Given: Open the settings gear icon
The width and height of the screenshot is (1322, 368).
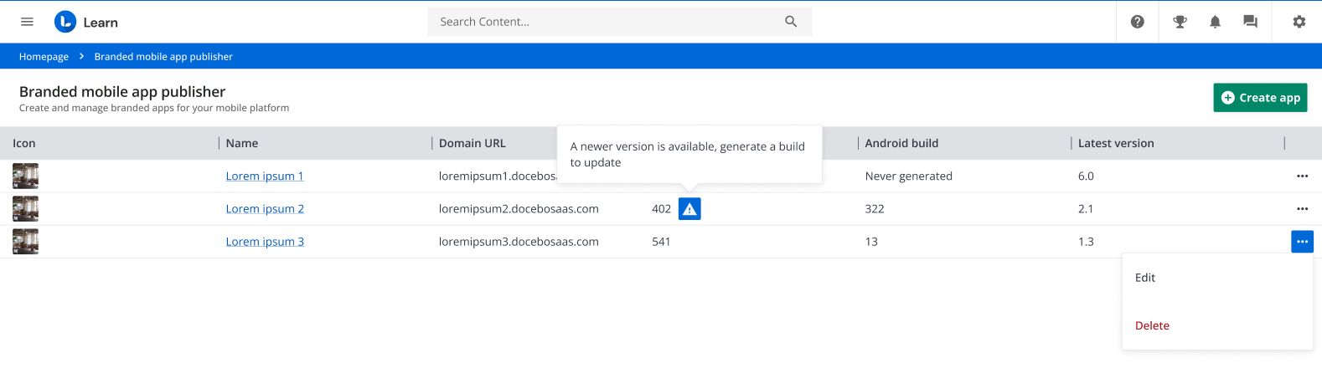Looking at the screenshot, I should 1299,22.
